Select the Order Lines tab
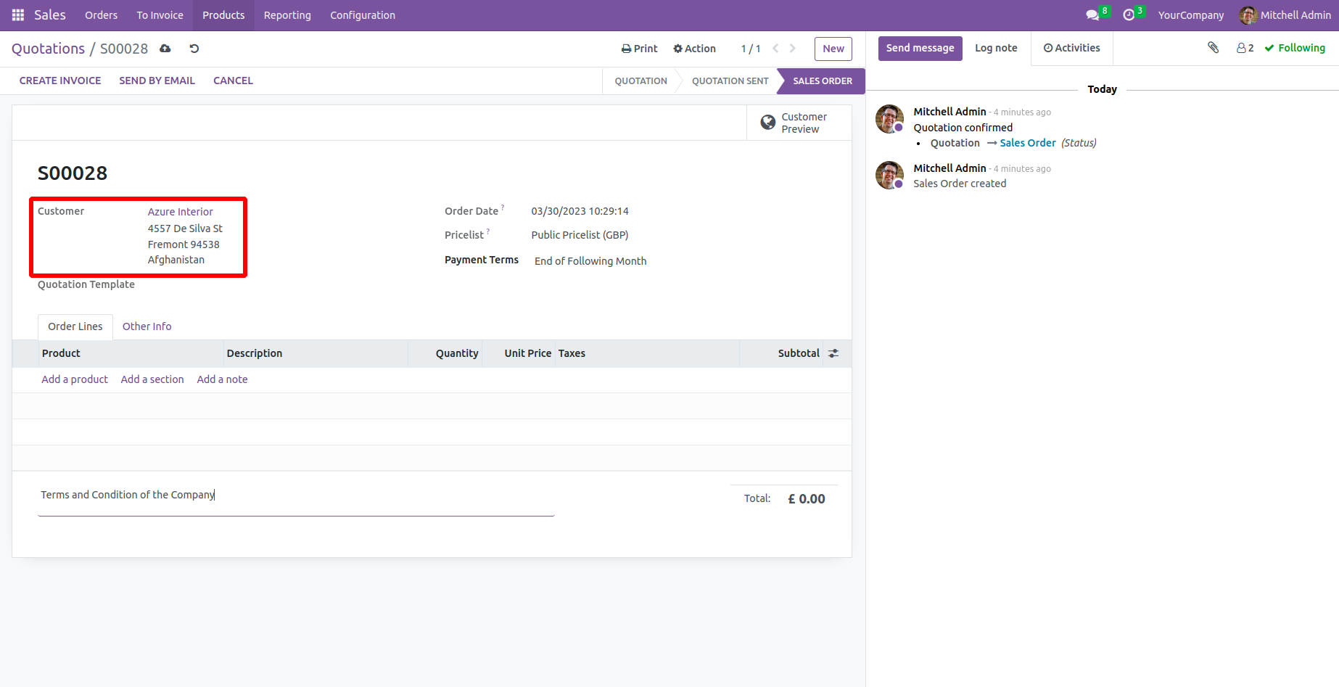1339x687 pixels. tap(75, 326)
